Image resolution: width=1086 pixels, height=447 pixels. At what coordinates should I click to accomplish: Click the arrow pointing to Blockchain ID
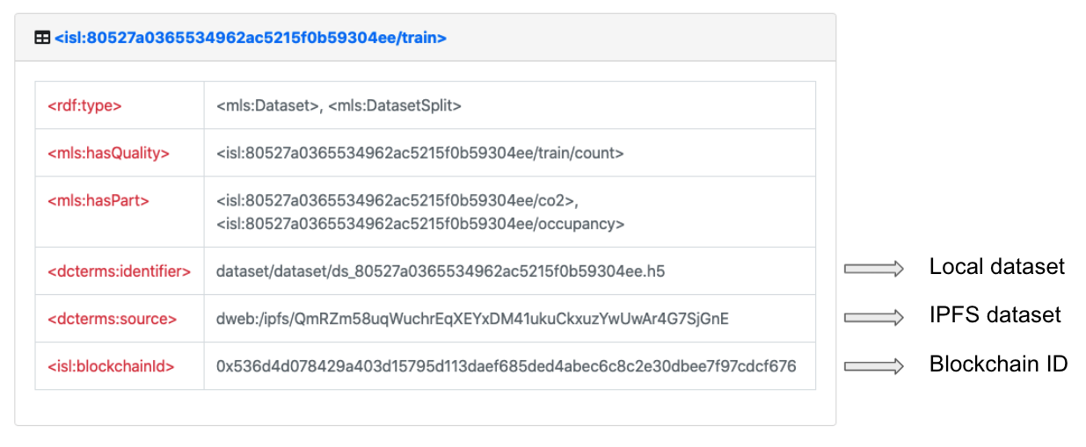(874, 365)
